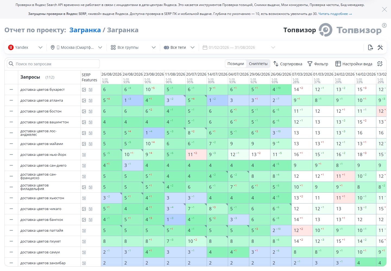391x271 pixels.
Task: Click the Запросы column header
Action: [30, 77]
